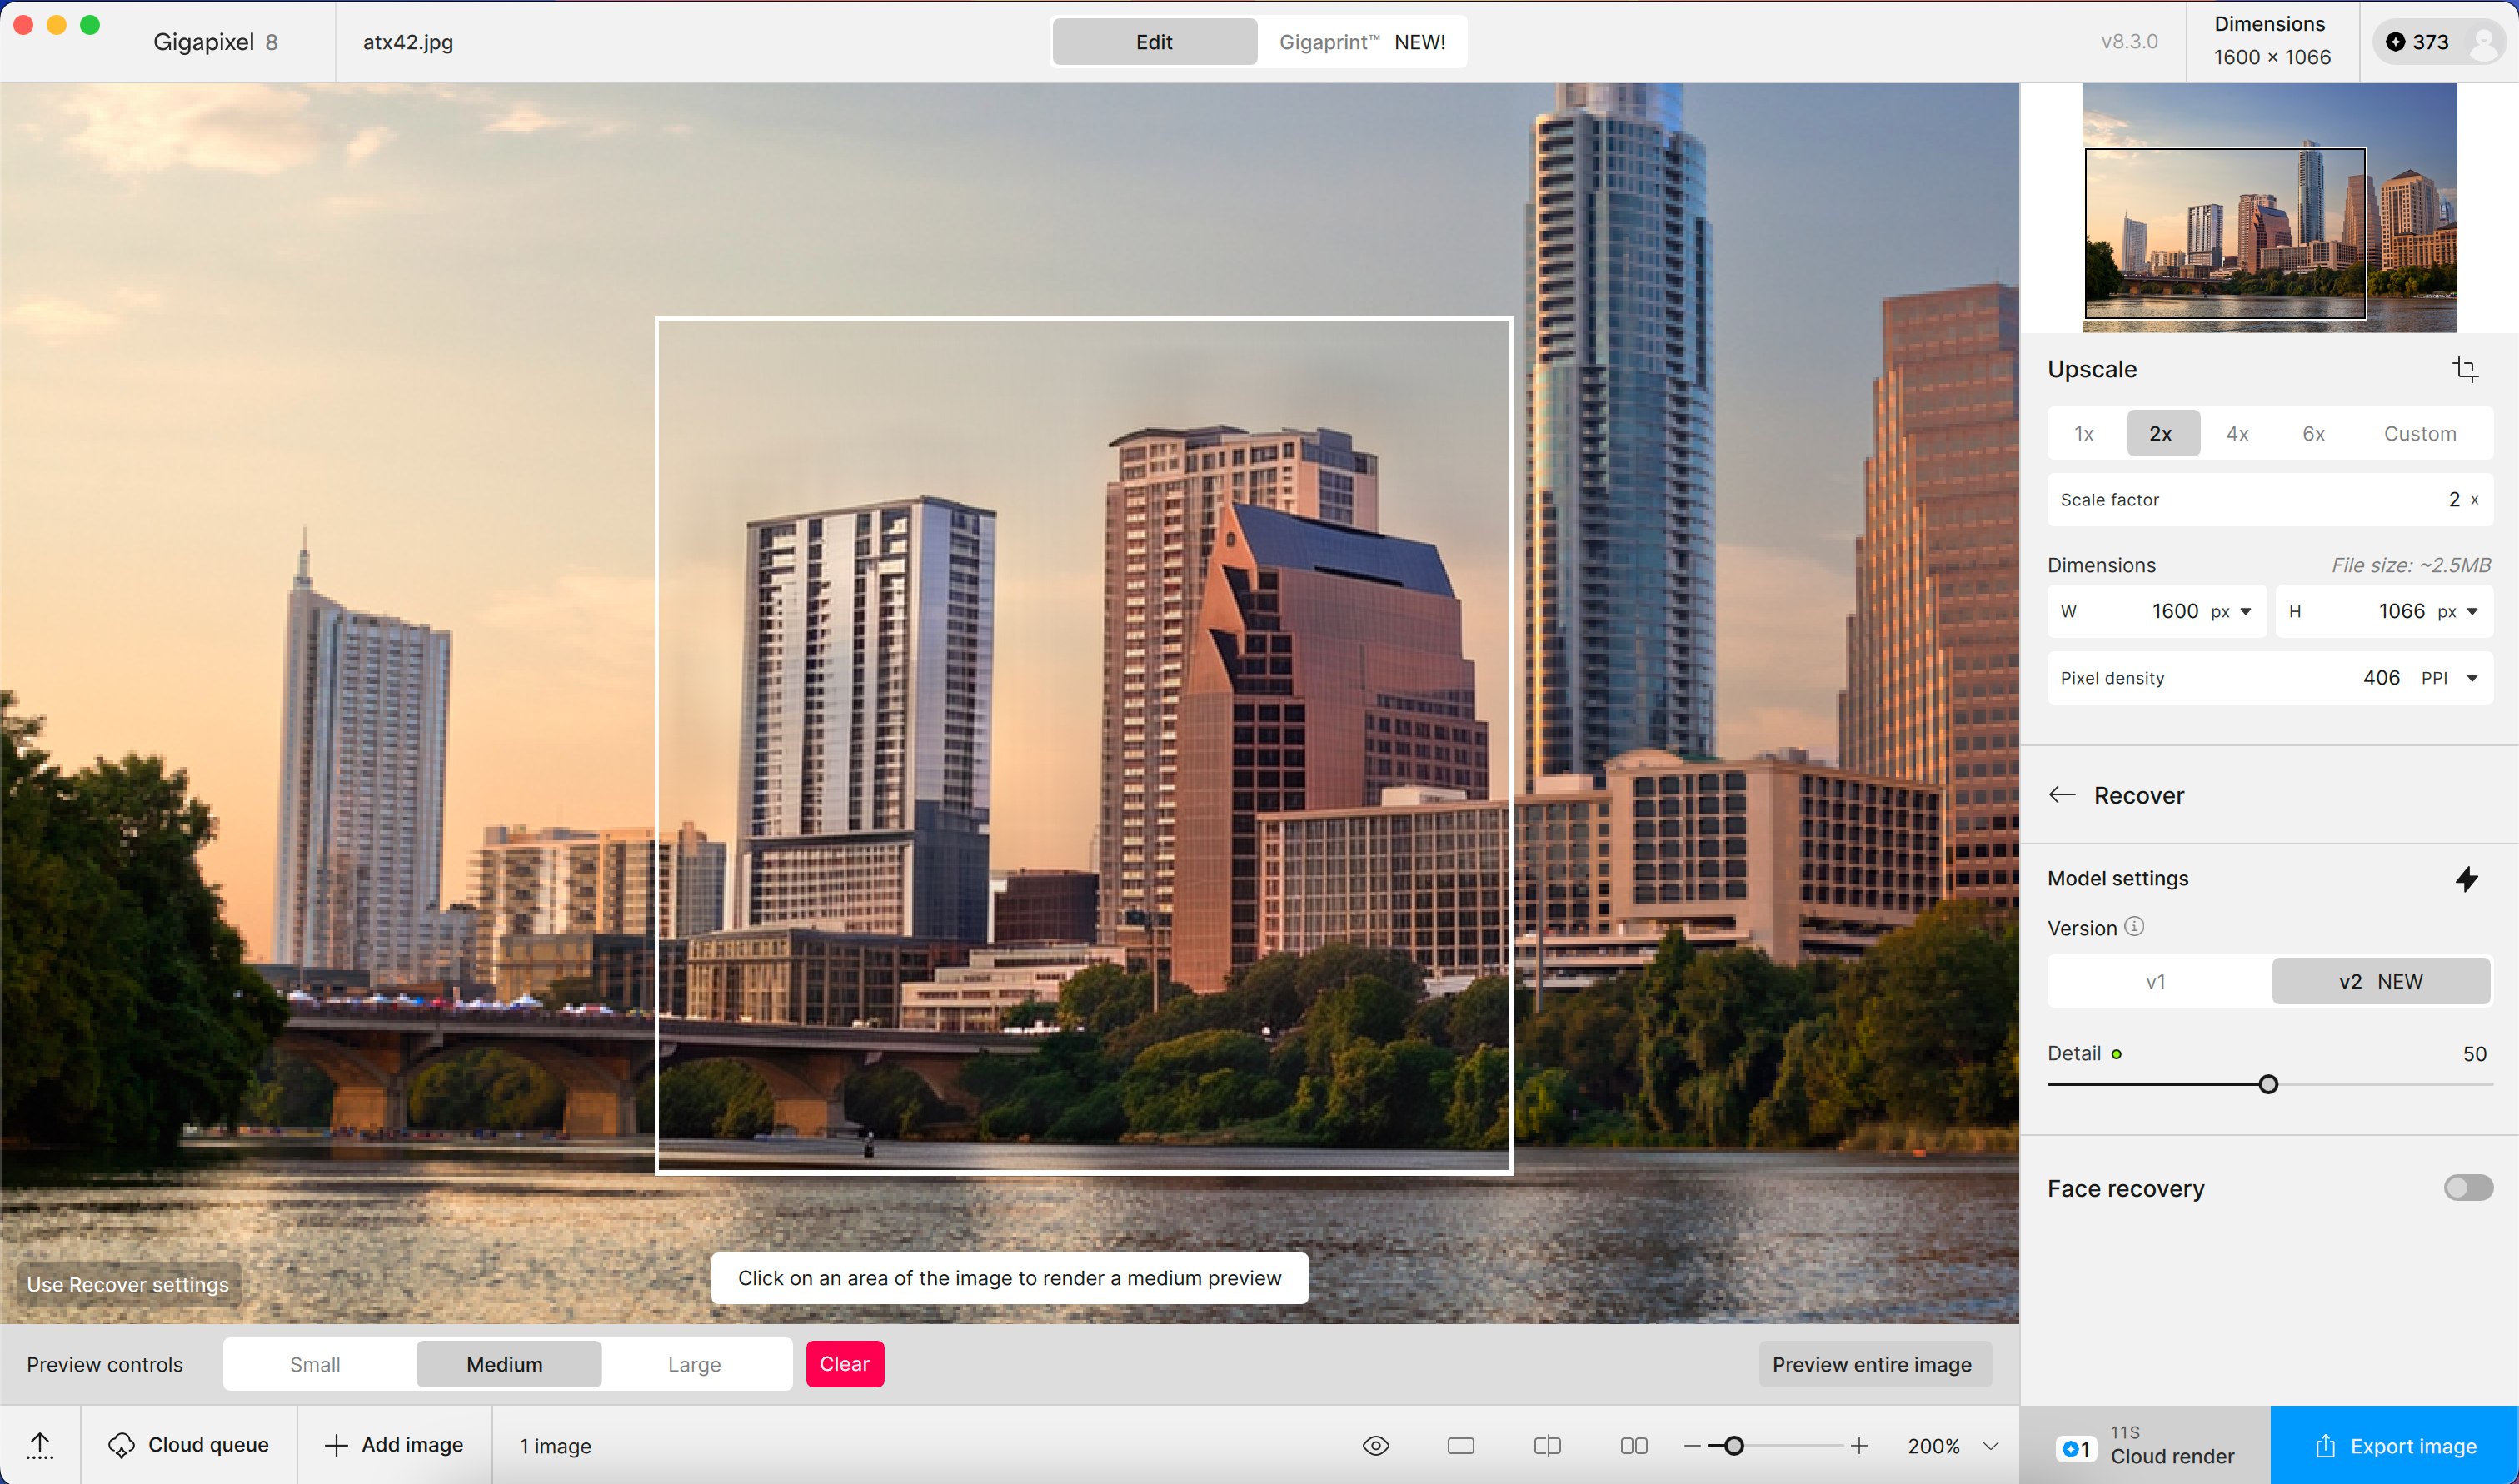Click the lightning bolt in Model settings
The height and width of the screenshot is (1484, 2519).
(2466, 879)
